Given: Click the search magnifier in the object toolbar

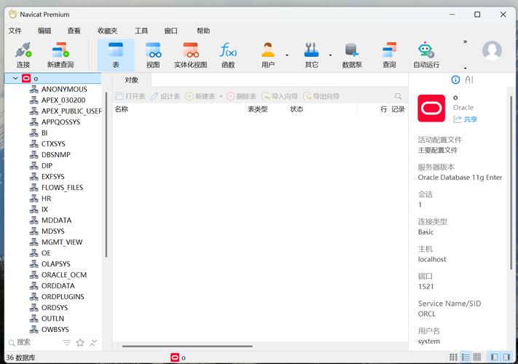Looking at the screenshot, I should click(x=398, y=96).
